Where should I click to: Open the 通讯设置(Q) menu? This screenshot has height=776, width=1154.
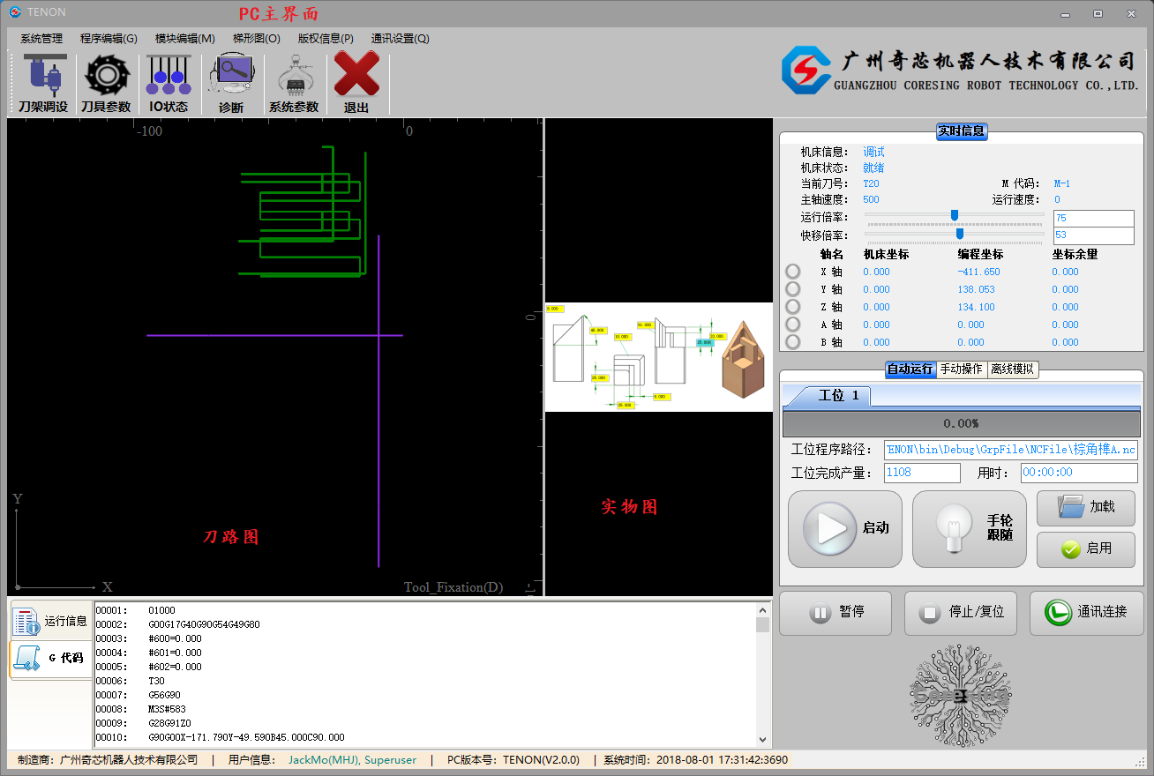[400, 39]
